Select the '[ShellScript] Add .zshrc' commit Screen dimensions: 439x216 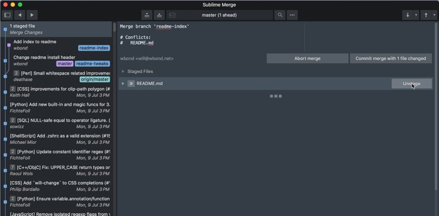pyautogui.click(x=57, y=139)
